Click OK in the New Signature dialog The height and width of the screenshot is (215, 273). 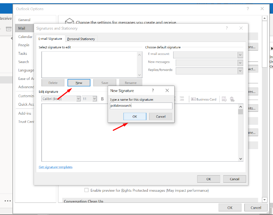pyautogui.click(x=135, y=116)
